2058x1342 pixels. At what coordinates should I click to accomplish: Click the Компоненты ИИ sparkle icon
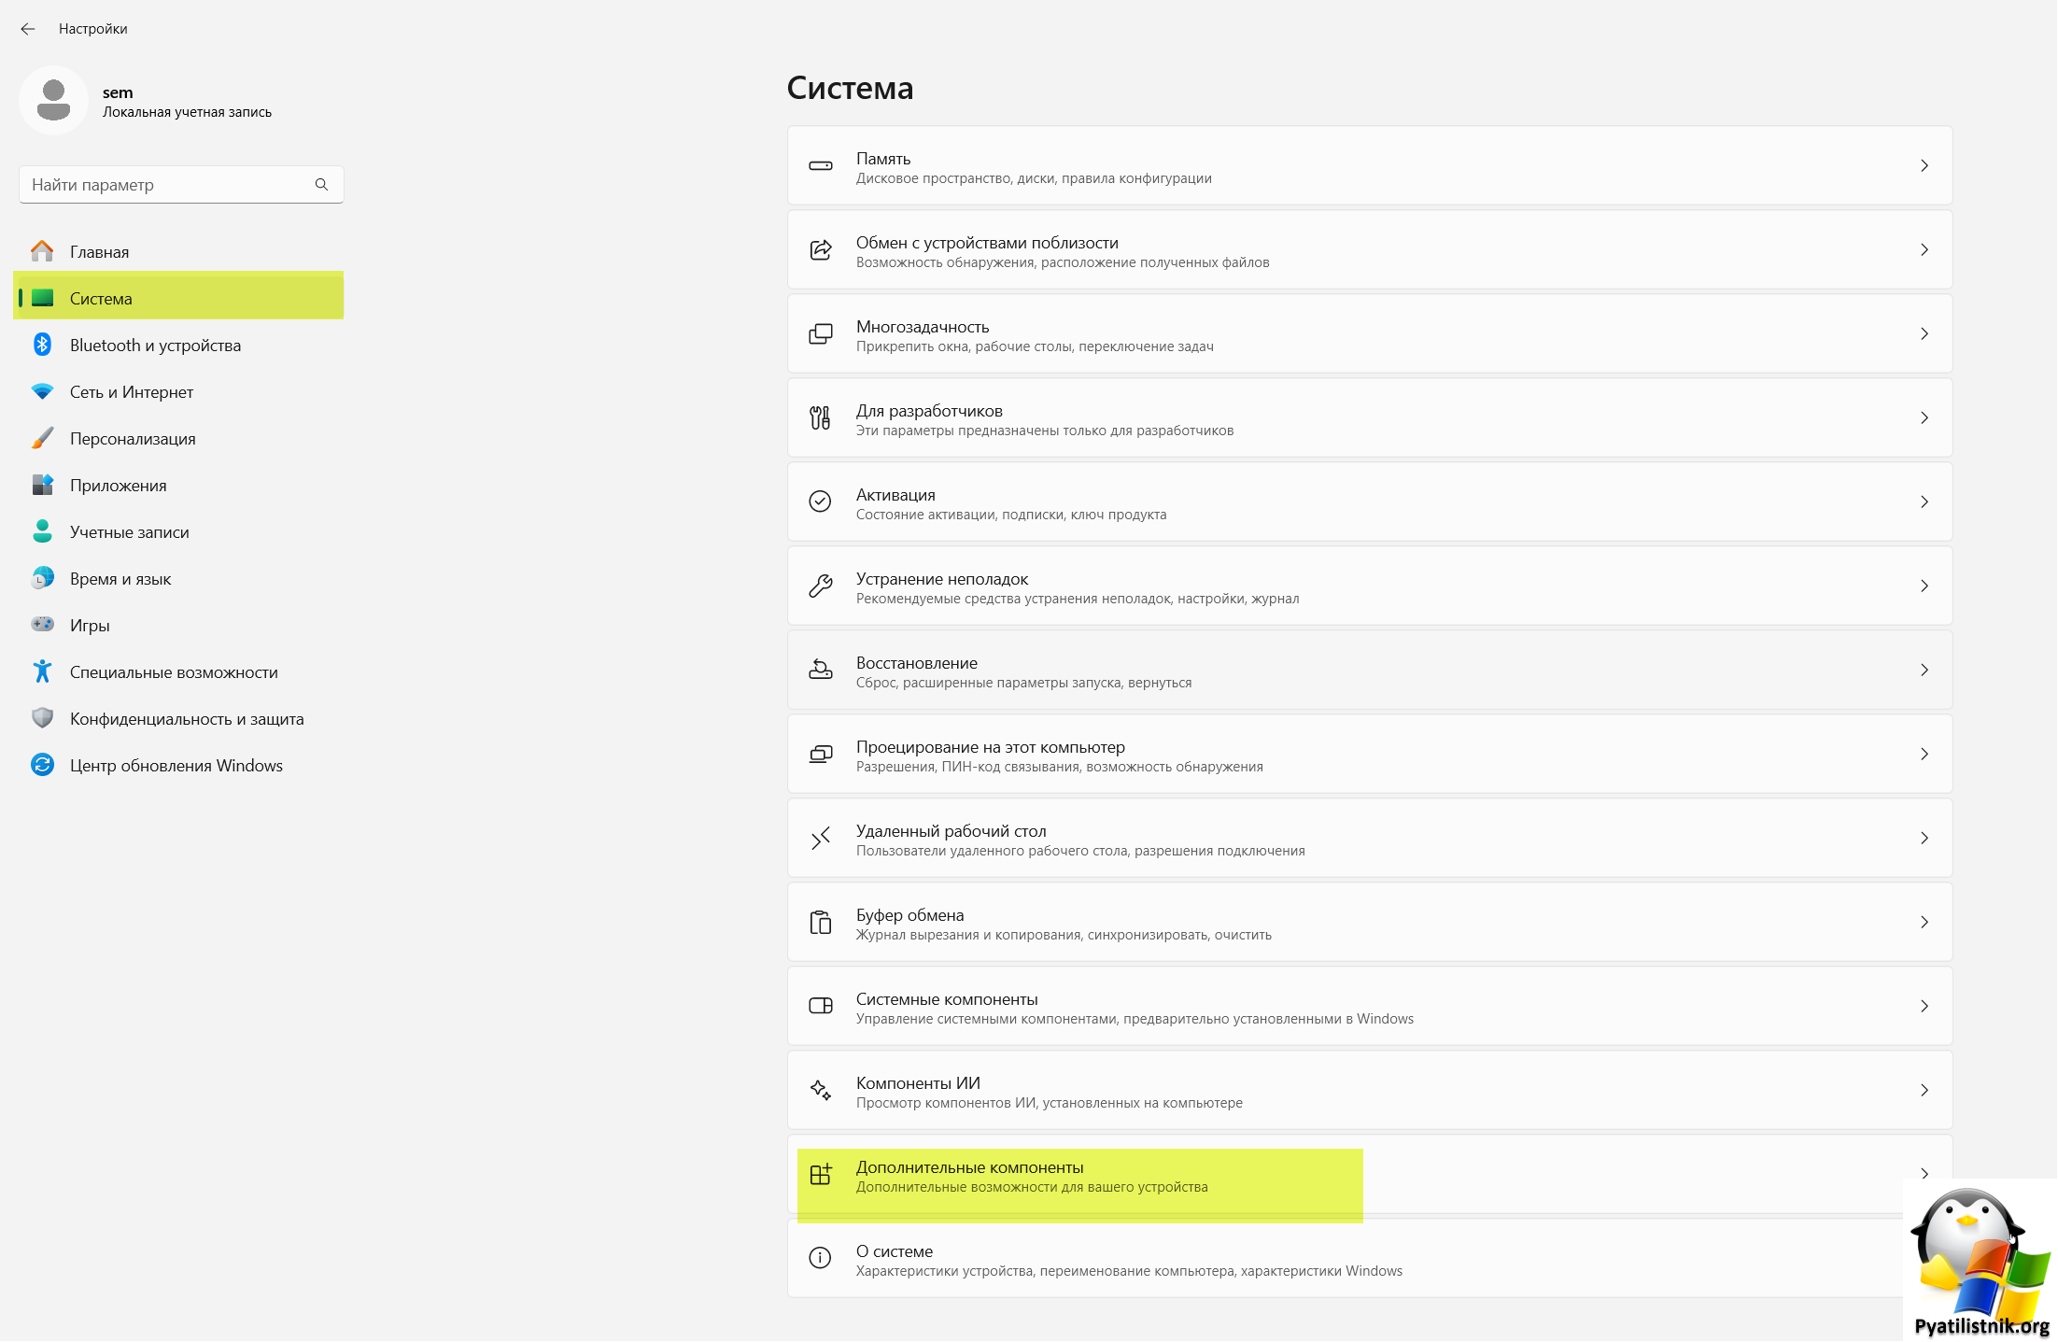pos(820,1091)
